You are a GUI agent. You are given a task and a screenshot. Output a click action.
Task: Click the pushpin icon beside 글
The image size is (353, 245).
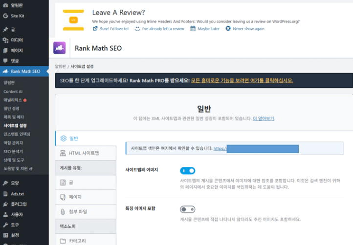pos(5,29)
